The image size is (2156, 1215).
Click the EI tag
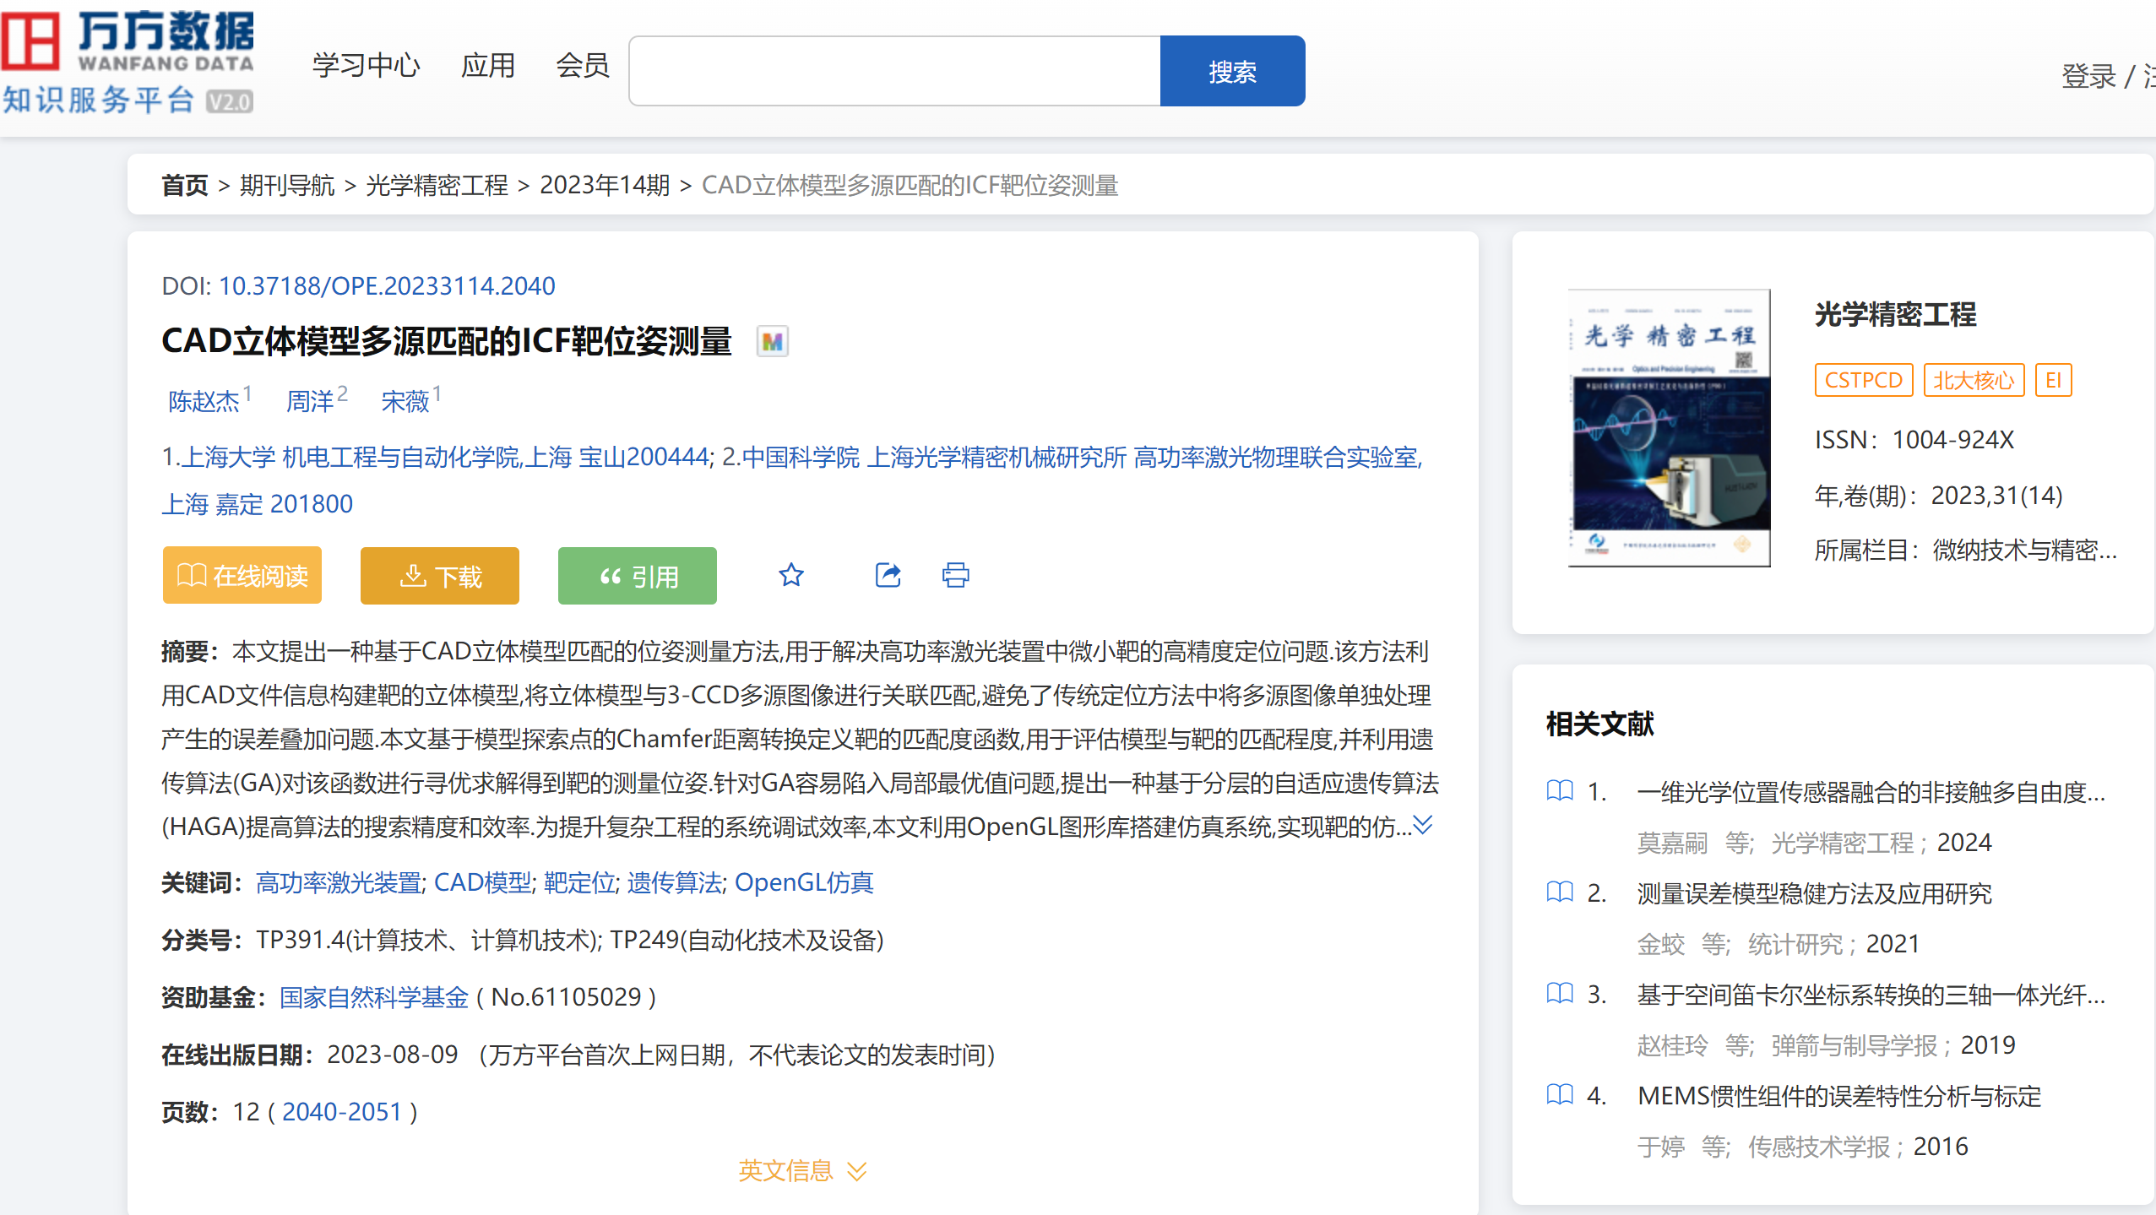click(x=2053, y=381)
